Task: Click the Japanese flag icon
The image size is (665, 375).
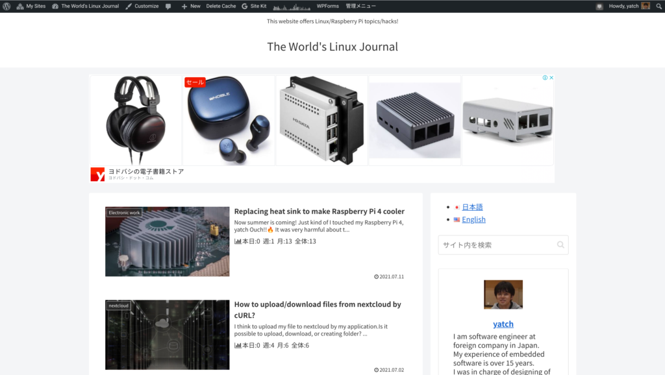Action: pyautogui.click(x=457, y=208)
